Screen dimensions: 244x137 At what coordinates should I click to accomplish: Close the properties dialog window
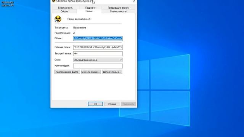(x=134, y=1)
